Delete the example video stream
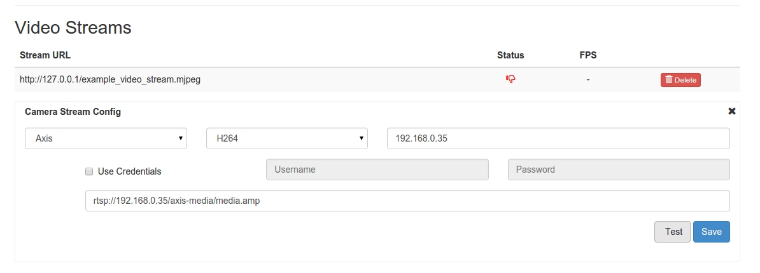The height and width of the screenshot is (273, 760). coord(680,80)
